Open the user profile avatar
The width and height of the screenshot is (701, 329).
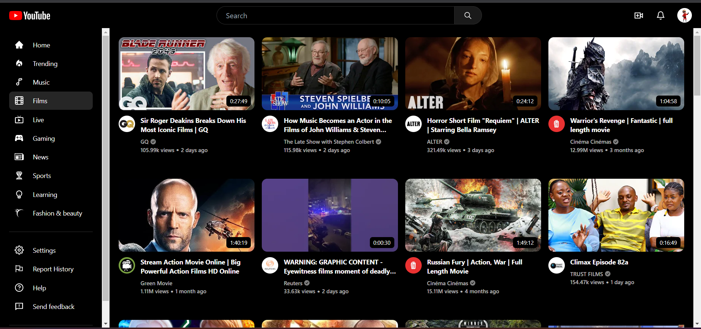pyautogui.click(x=684, y=15)
